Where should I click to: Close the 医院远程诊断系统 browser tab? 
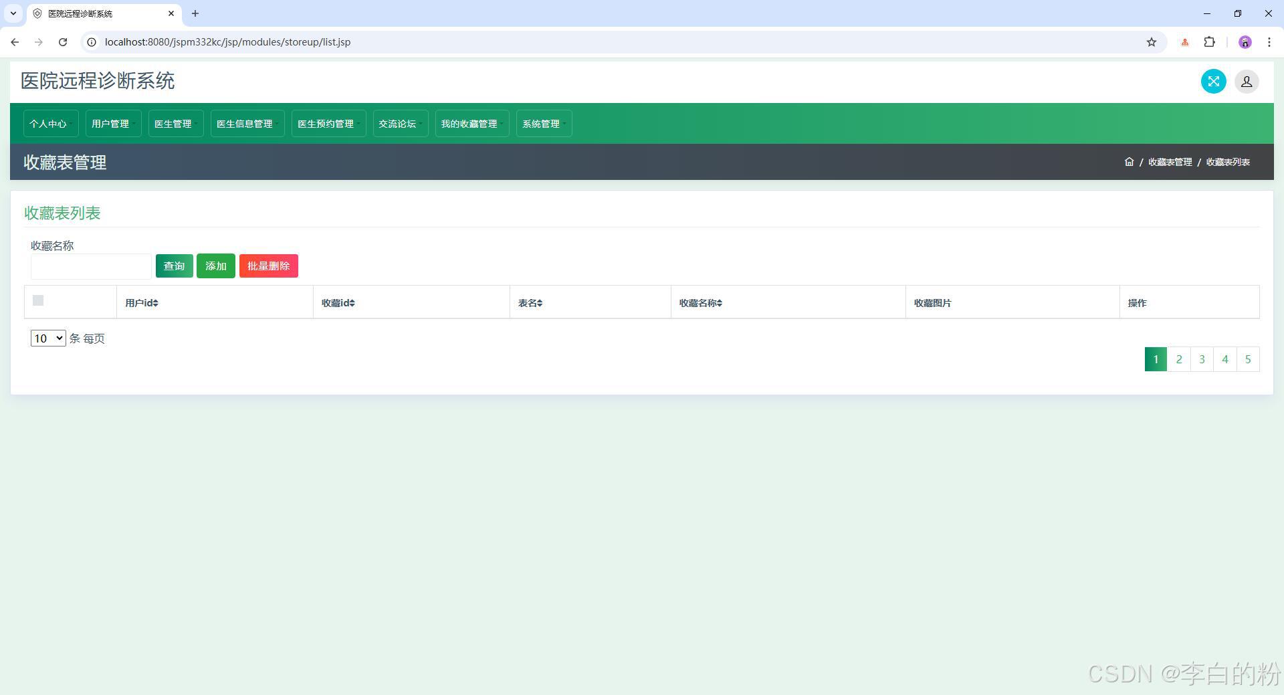(171, 13)
